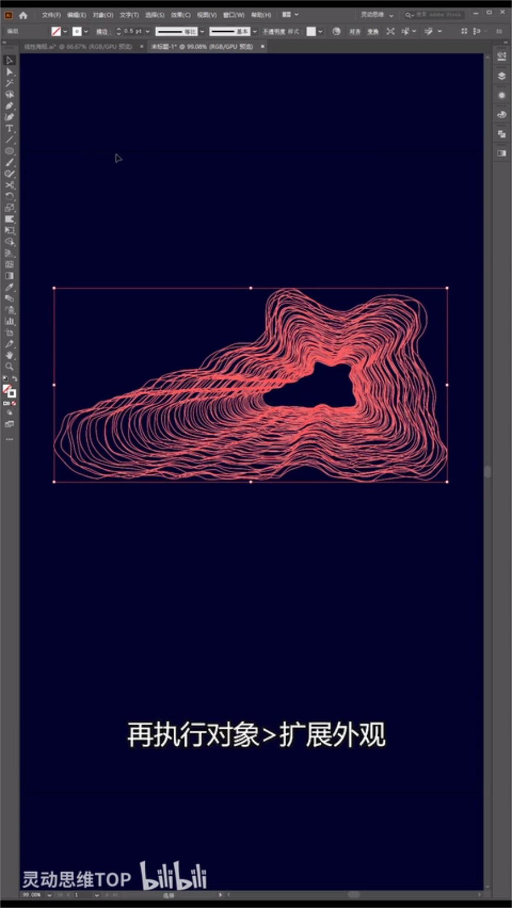Swap fill and stroke colors

(x=15, y=379)
